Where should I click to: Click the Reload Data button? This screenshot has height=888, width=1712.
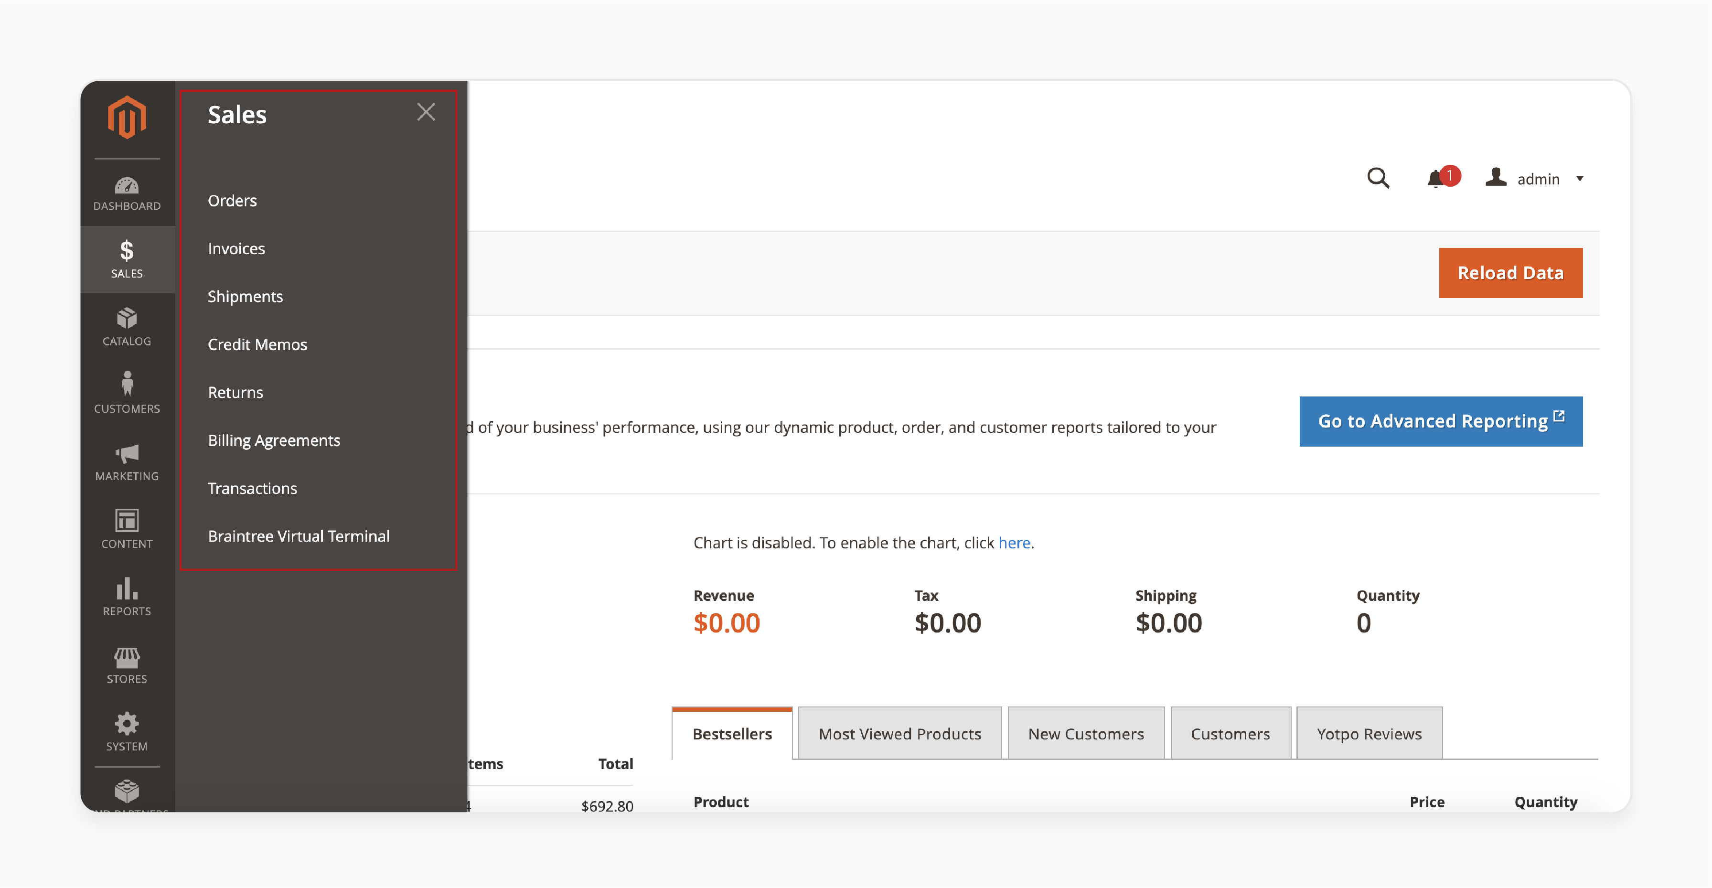(x=1510, y=273)
